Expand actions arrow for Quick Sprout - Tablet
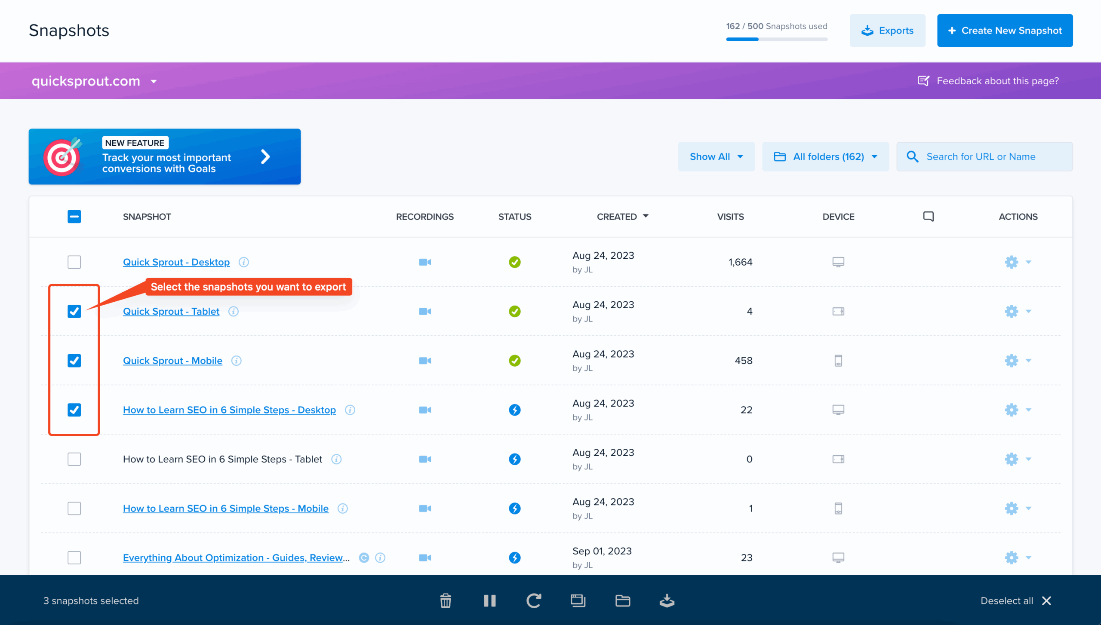The width and height of the screenshot is (1101, 625). (1029, 311)
